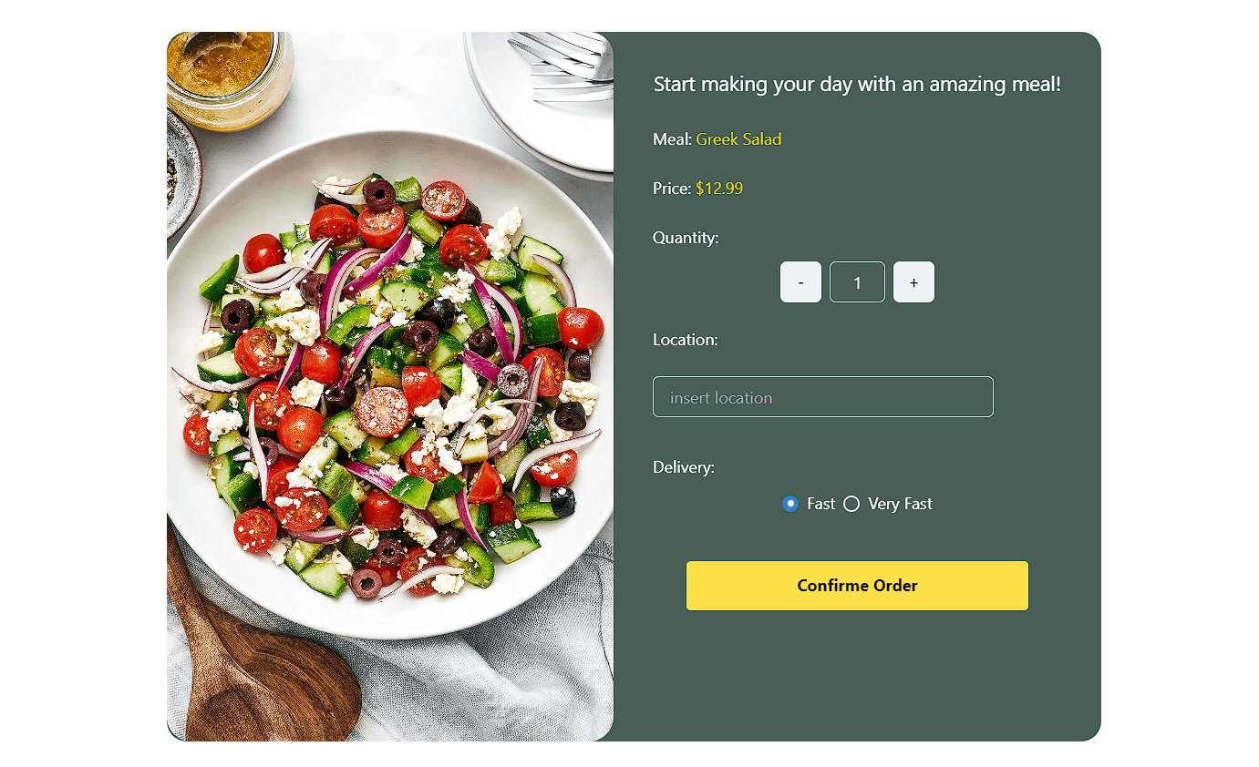The height and width of the screenshot is (767, 1259).
Task: Click the 'Delivery:' label
Action: [684, 467]
